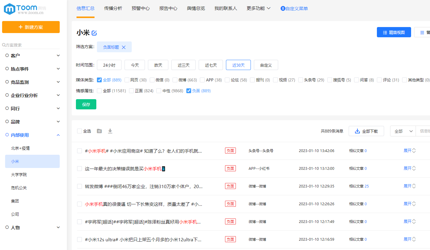
Task: Click 负面 tag on 头条号 row
Action: click(x=230, y=151)
